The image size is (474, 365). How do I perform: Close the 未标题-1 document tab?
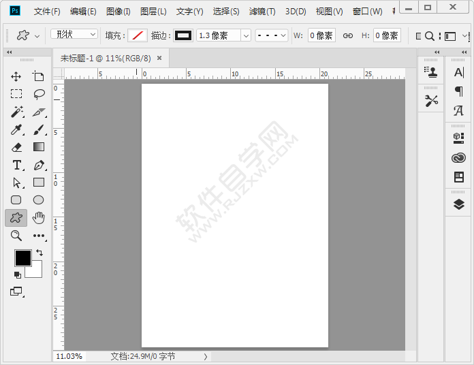pyautogui.click(x=159, y=58)
